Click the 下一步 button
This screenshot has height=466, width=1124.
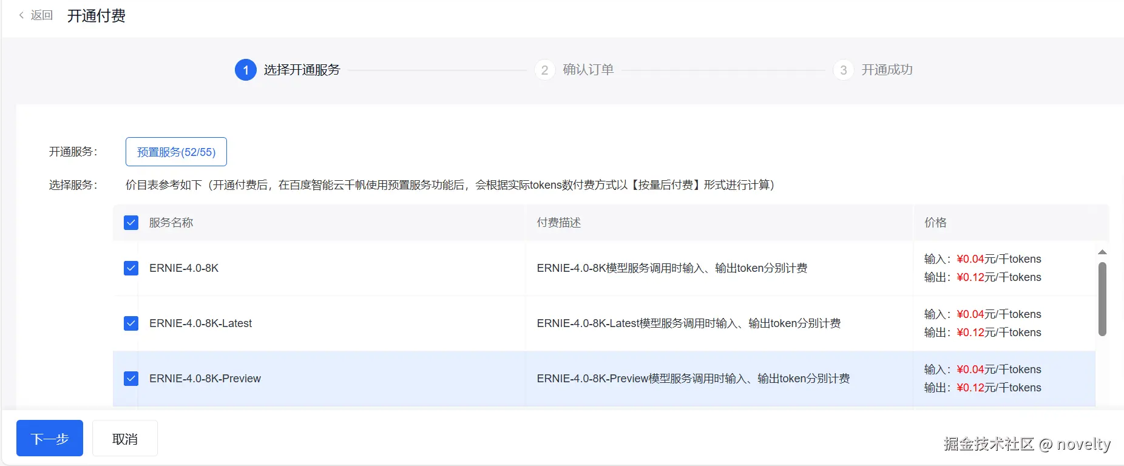click(50, 438)
